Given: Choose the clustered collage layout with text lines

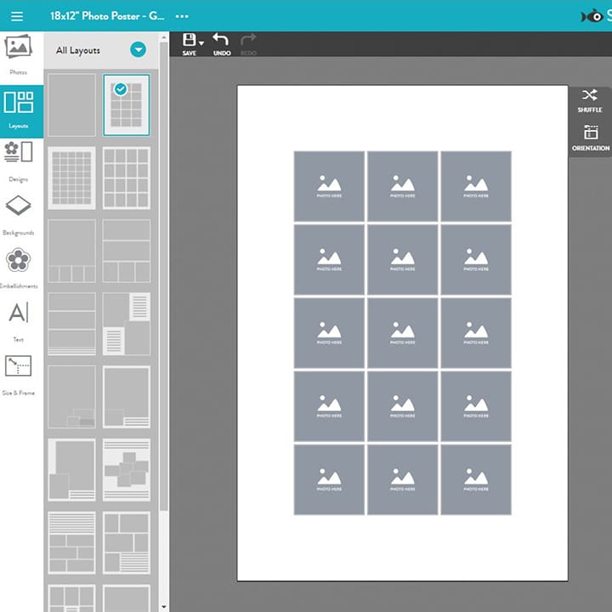Looking at the screenshot, I should [x=127, y=470].
